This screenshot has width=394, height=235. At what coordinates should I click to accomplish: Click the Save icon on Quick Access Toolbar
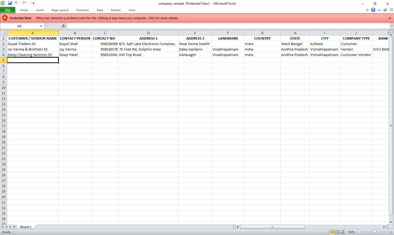point(9,3)
